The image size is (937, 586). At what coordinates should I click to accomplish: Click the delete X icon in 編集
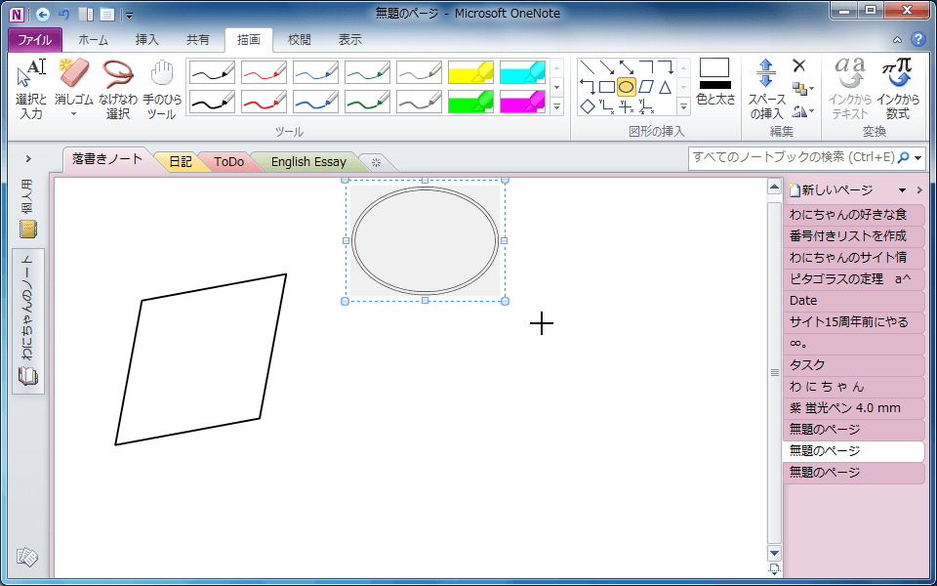tap(799, 65)
